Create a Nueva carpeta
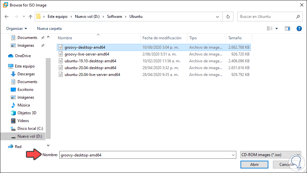This screenshot has width=307, height=173. tap(49, 29)
